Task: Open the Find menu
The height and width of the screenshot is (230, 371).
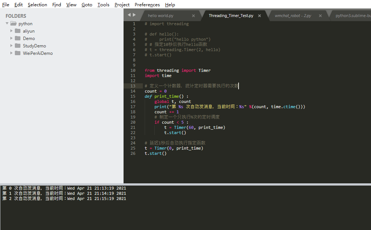Action: (x=56, y=5)
